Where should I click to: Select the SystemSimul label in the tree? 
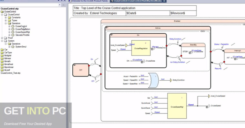click(21, 47)
